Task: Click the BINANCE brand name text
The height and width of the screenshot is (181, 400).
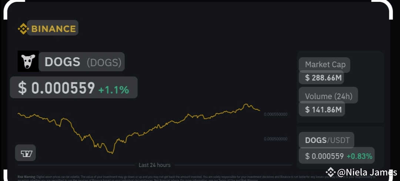Action: (x=53, y=28)
